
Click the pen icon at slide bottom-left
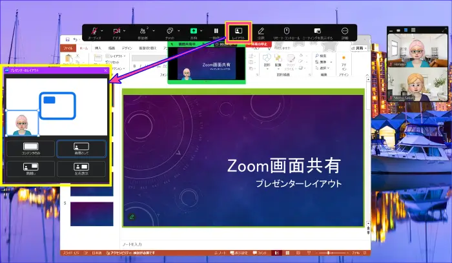tap(132, 217)
